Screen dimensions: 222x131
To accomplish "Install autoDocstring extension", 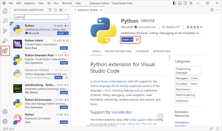I will click(64, 93).
